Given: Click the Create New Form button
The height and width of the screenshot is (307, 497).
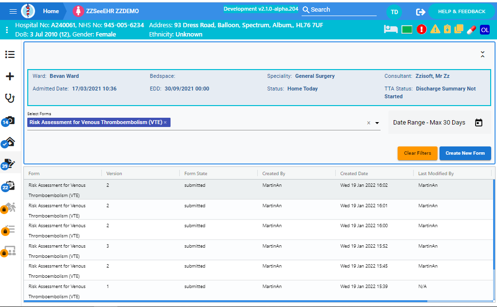Looking at the screenshot, I should pyautogui.click(x=465, y=153).
